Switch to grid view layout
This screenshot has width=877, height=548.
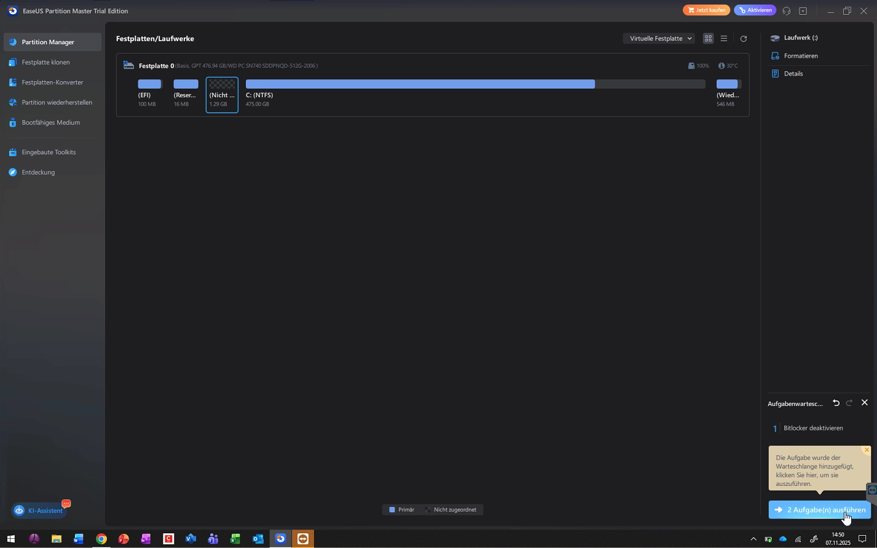click(x=708, y=38)
